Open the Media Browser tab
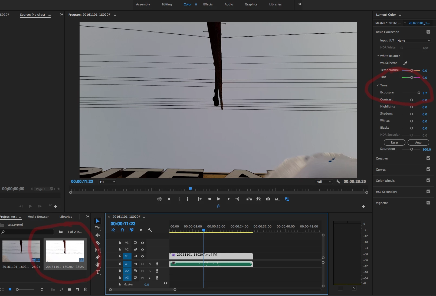Screen dimensions: 436x296 tap(38, 217)
